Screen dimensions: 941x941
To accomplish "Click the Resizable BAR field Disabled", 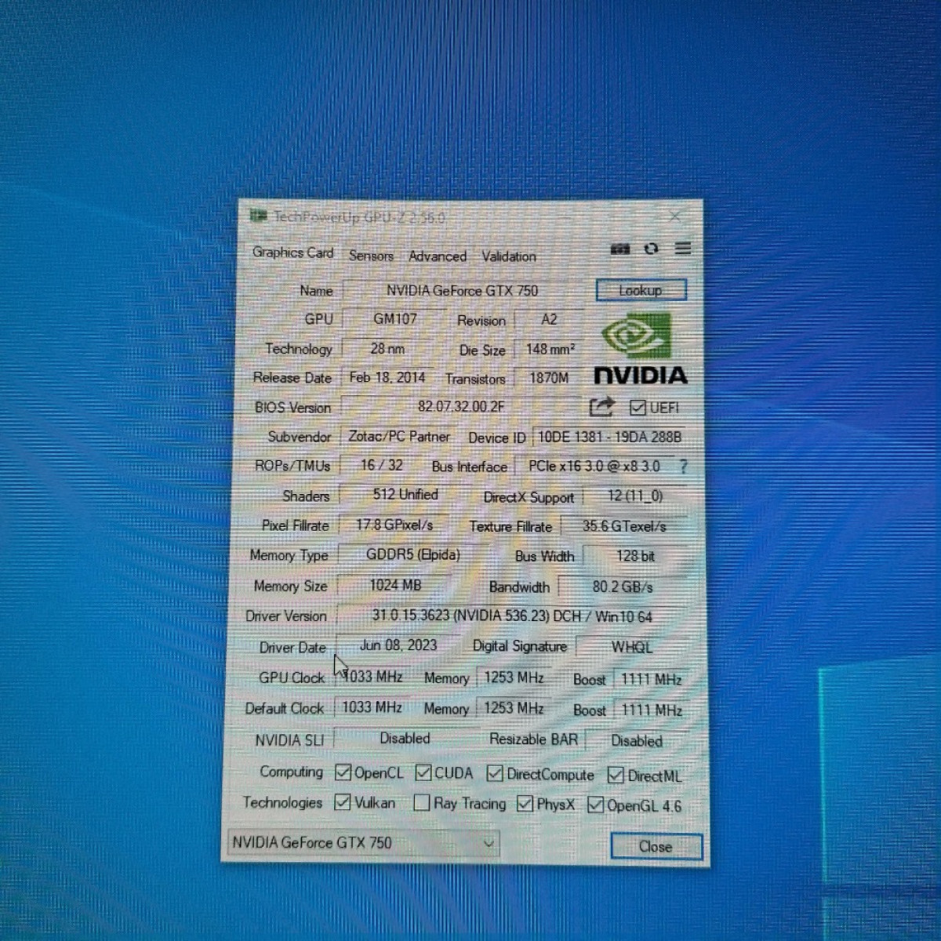I will pyautogui.click(x=637, y=741).
